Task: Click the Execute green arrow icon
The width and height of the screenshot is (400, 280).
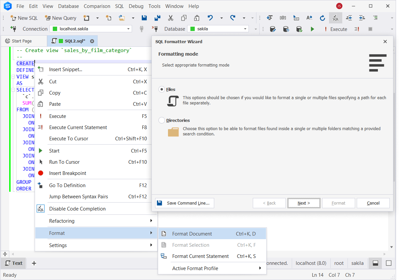Action: (x=312, y=29)
